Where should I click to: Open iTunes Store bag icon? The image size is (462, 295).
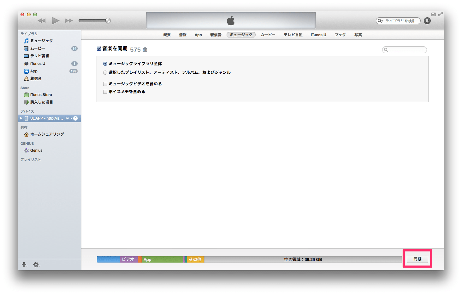click(x=26, y=95)
